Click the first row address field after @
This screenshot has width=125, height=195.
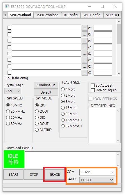coord(103,28)
